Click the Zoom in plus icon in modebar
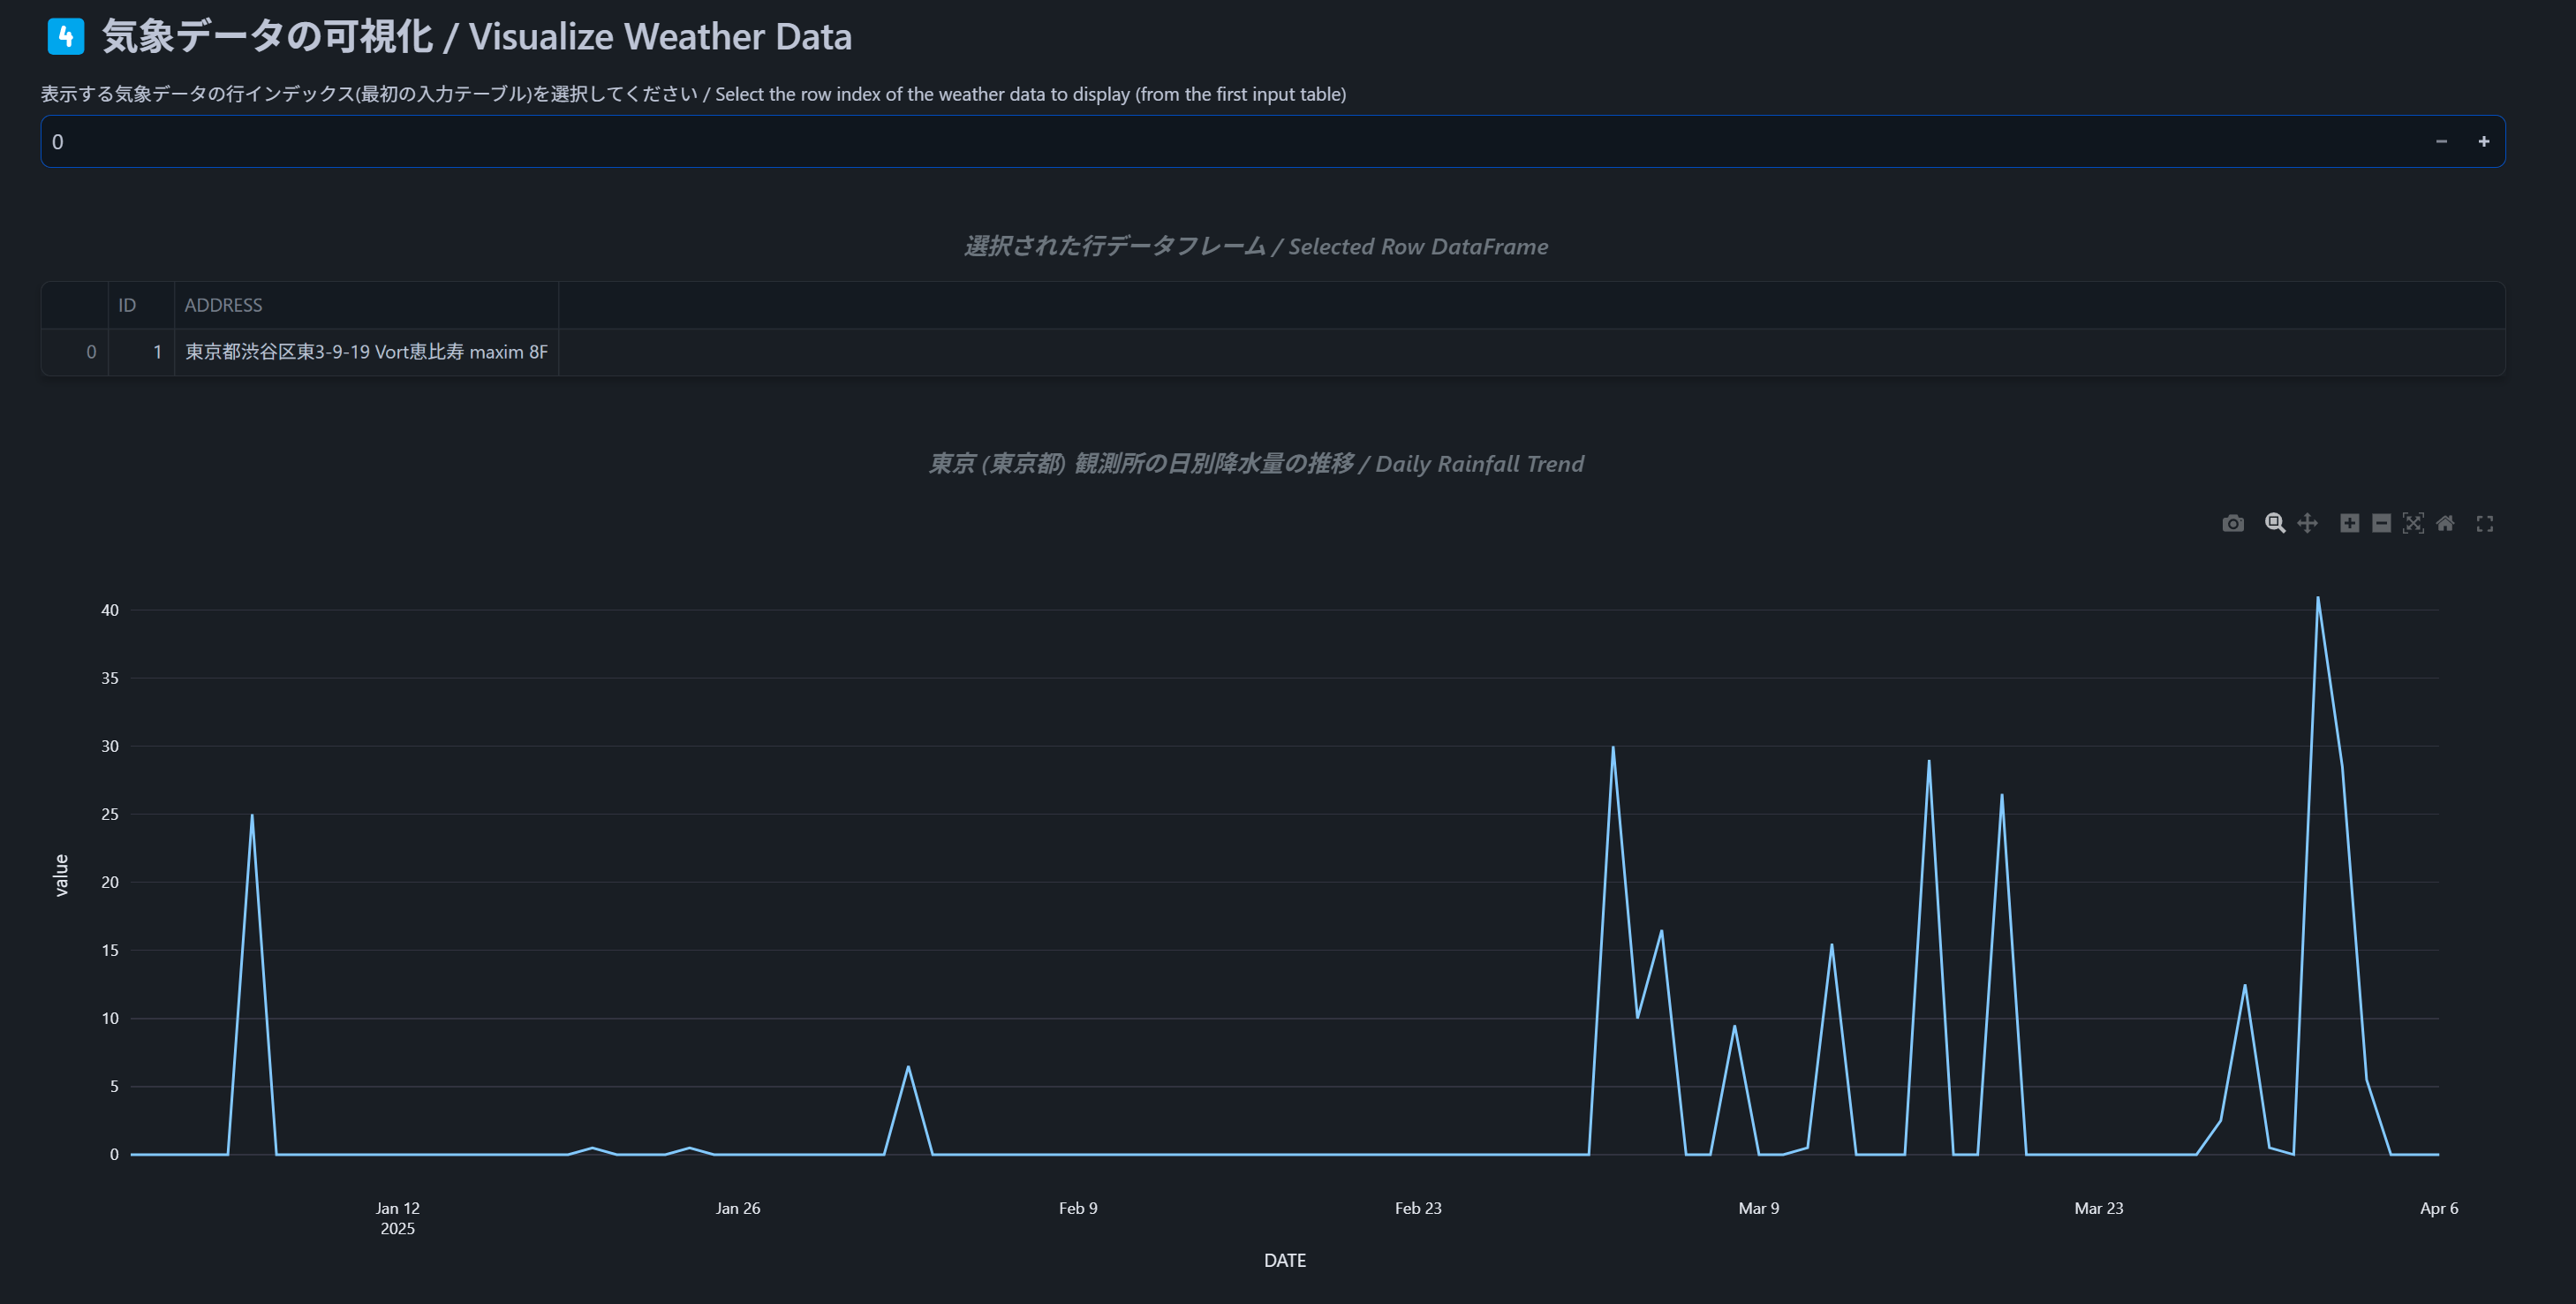Image resolution: width=2576 pixels, height=1304 pixels. [2349, 523]
